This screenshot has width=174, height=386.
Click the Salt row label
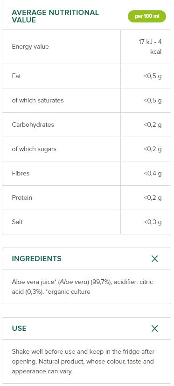click(17, 222)
